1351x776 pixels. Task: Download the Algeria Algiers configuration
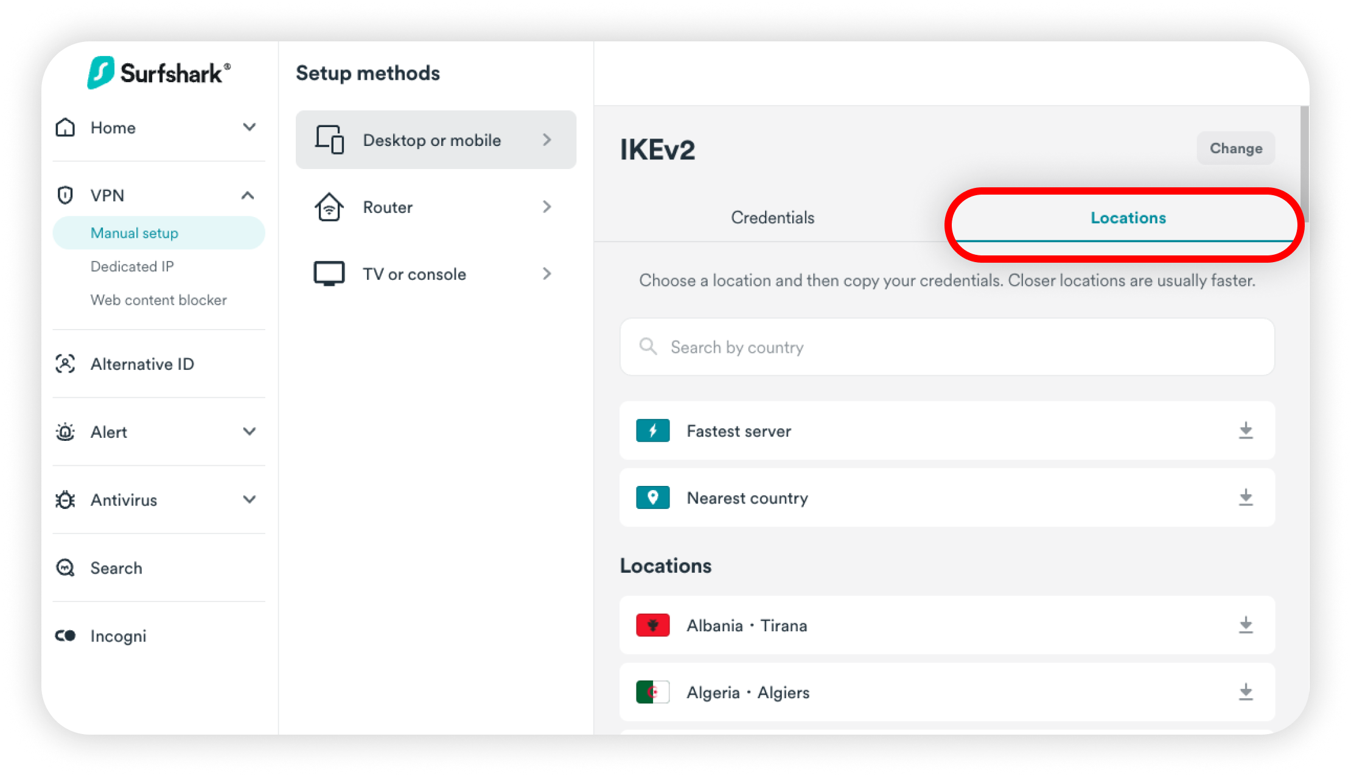pyautogui.click(x=1245, y=692)
